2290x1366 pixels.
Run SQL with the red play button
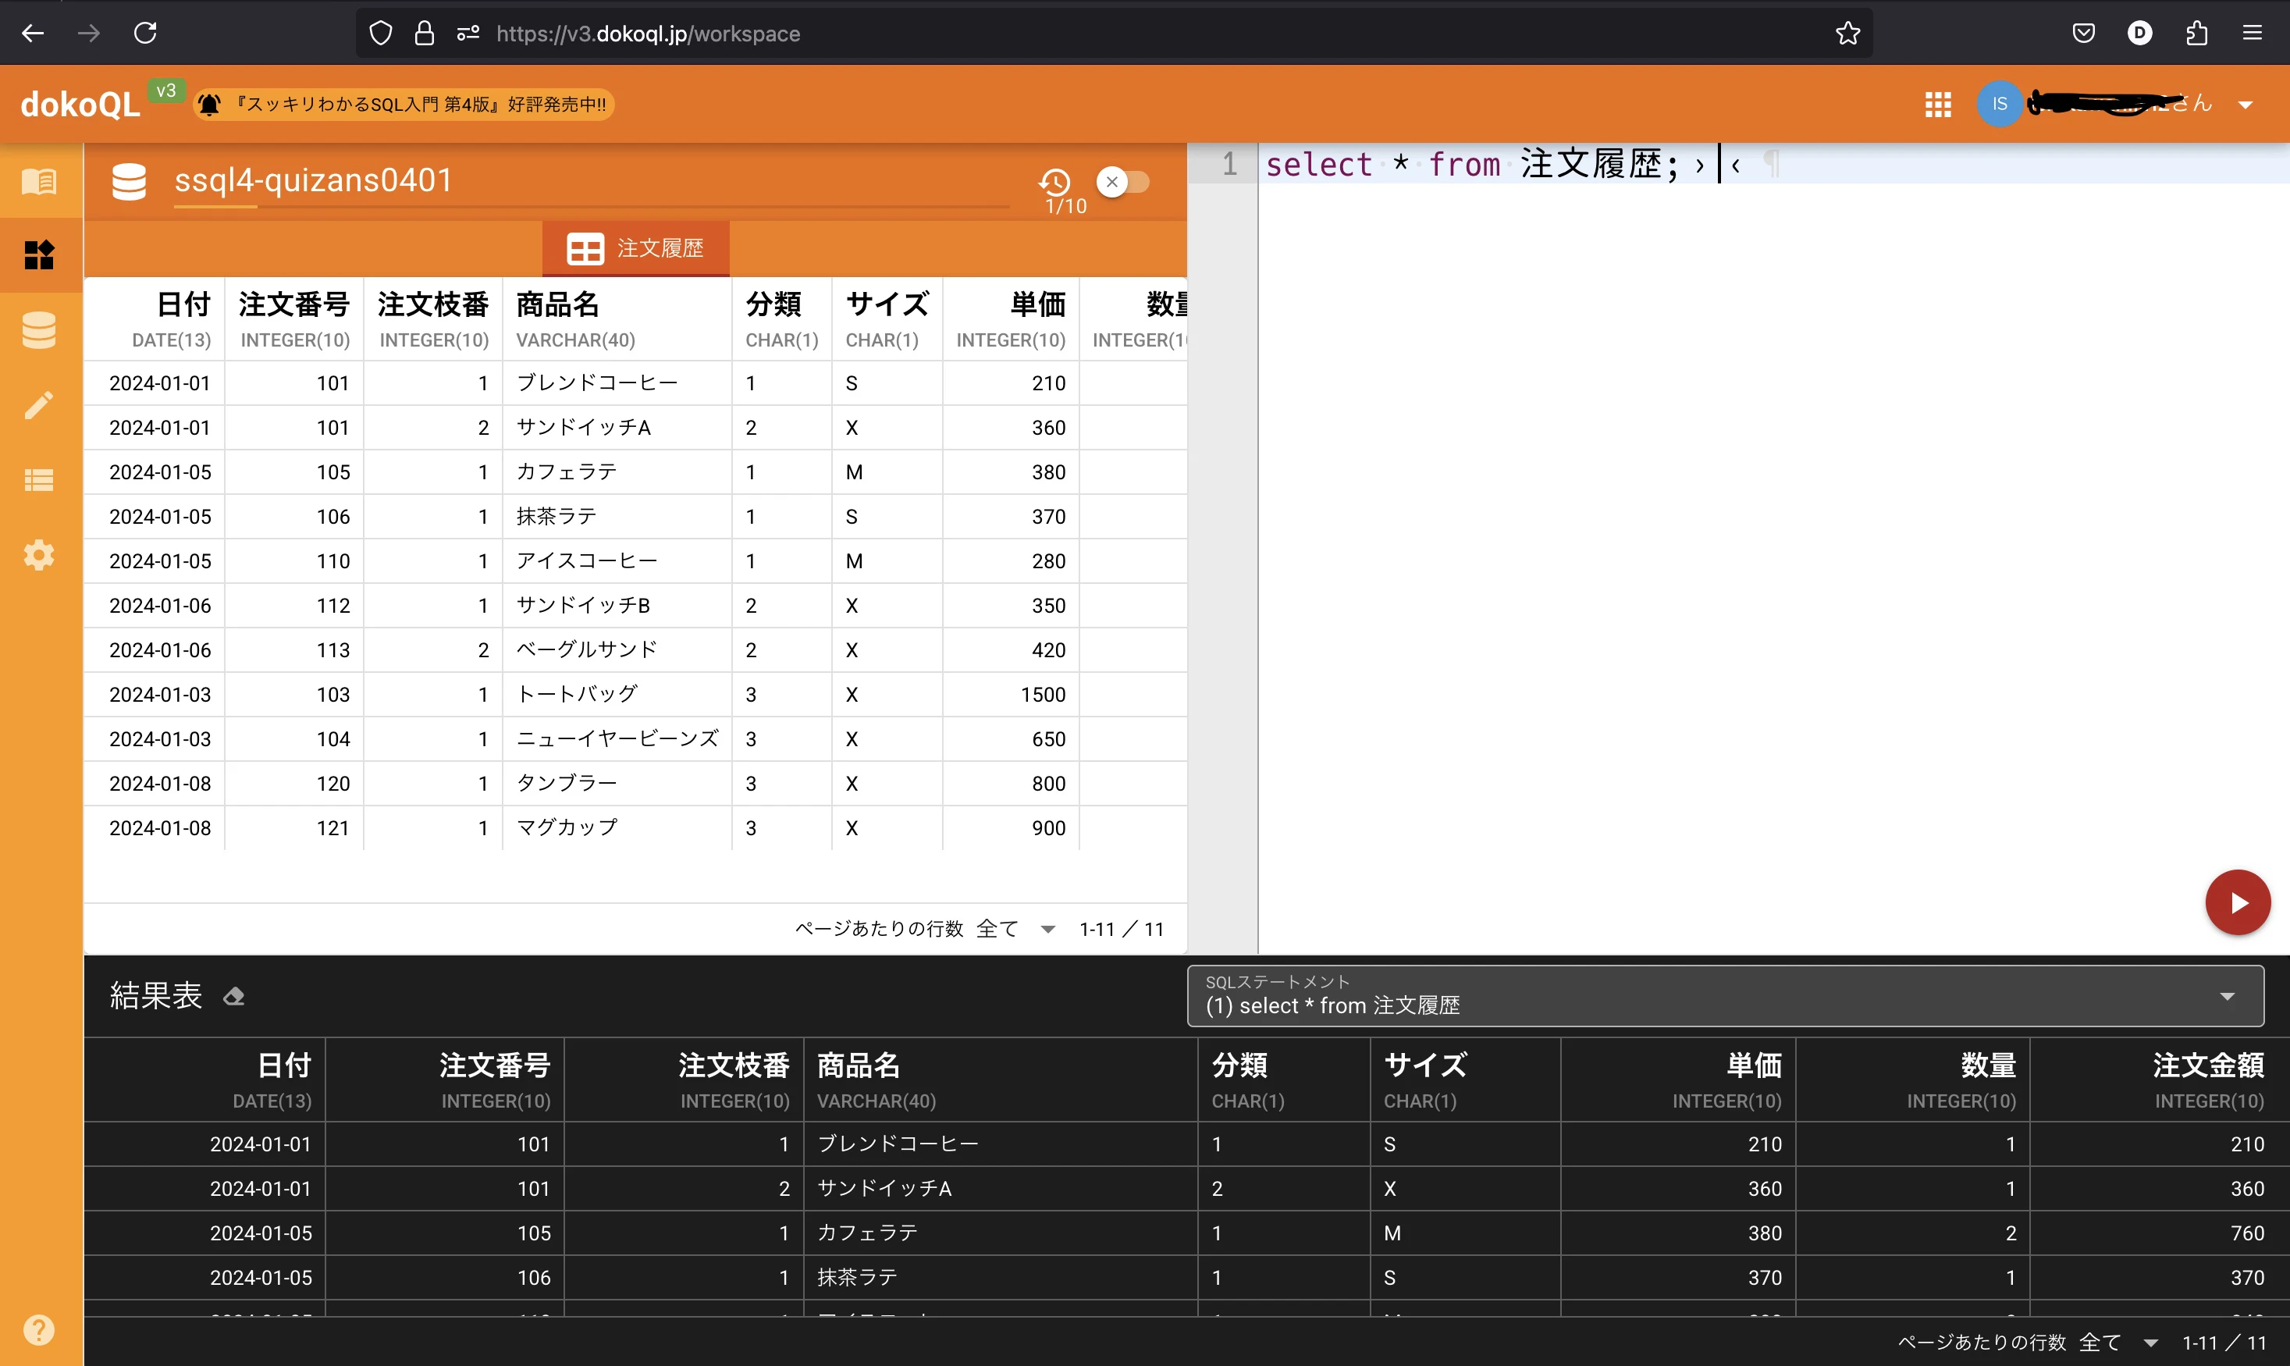pos(2238,903)
